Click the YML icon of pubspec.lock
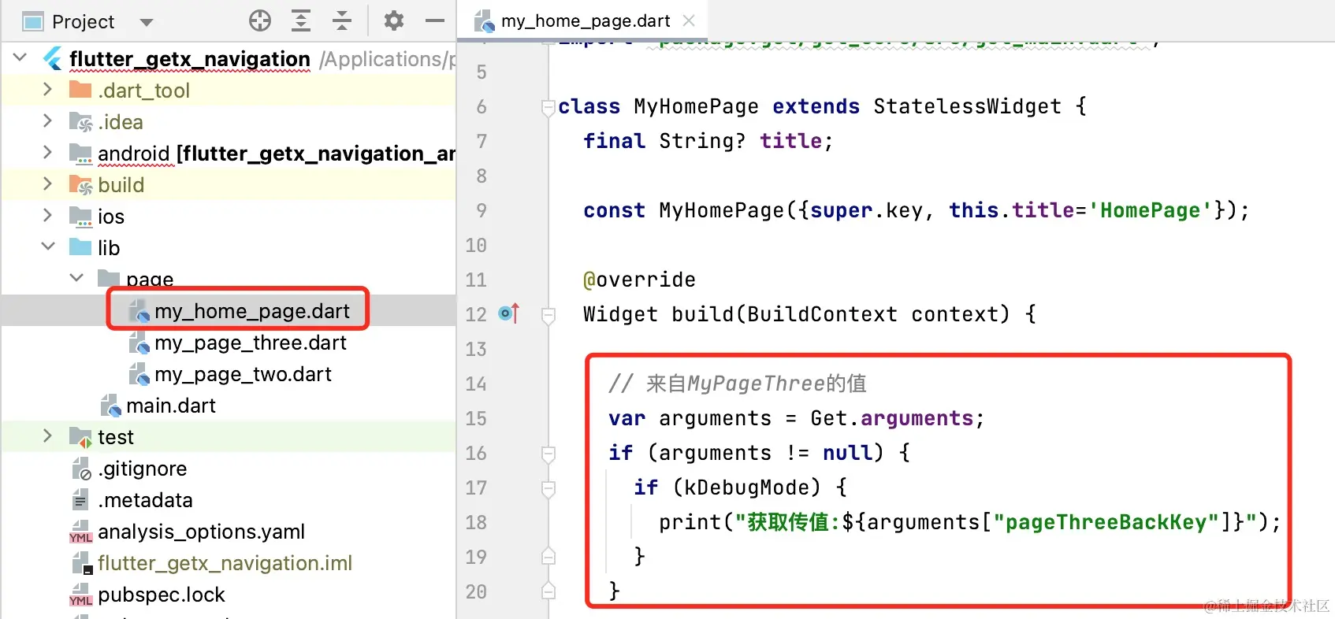 (81, 595)
